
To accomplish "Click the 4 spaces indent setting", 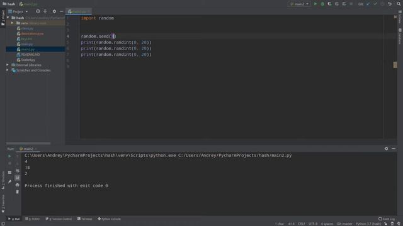I will (x=327, y=223).
